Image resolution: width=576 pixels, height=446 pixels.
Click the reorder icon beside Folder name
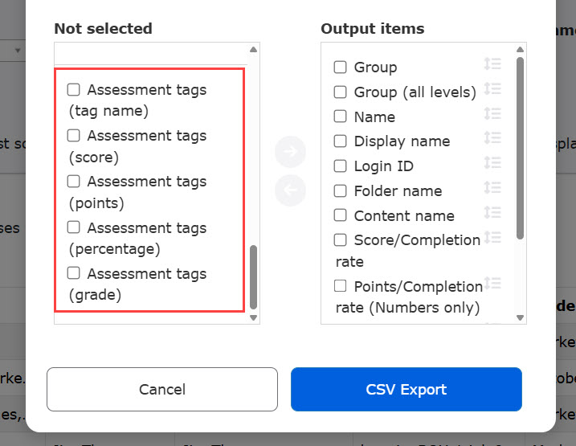pos(492,188)
